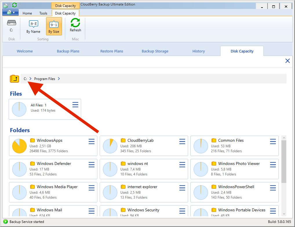295x227 pixels.
Task: Click the WindowsApps folder icon
Action: (32, 140)
